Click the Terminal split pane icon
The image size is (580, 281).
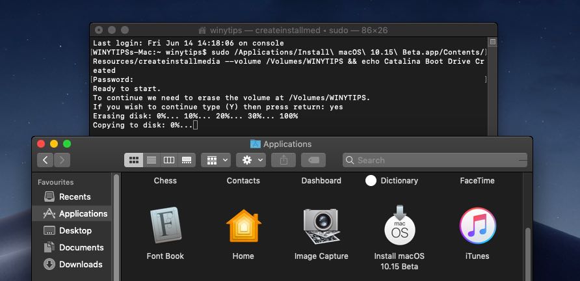click(x=493, y=42)
